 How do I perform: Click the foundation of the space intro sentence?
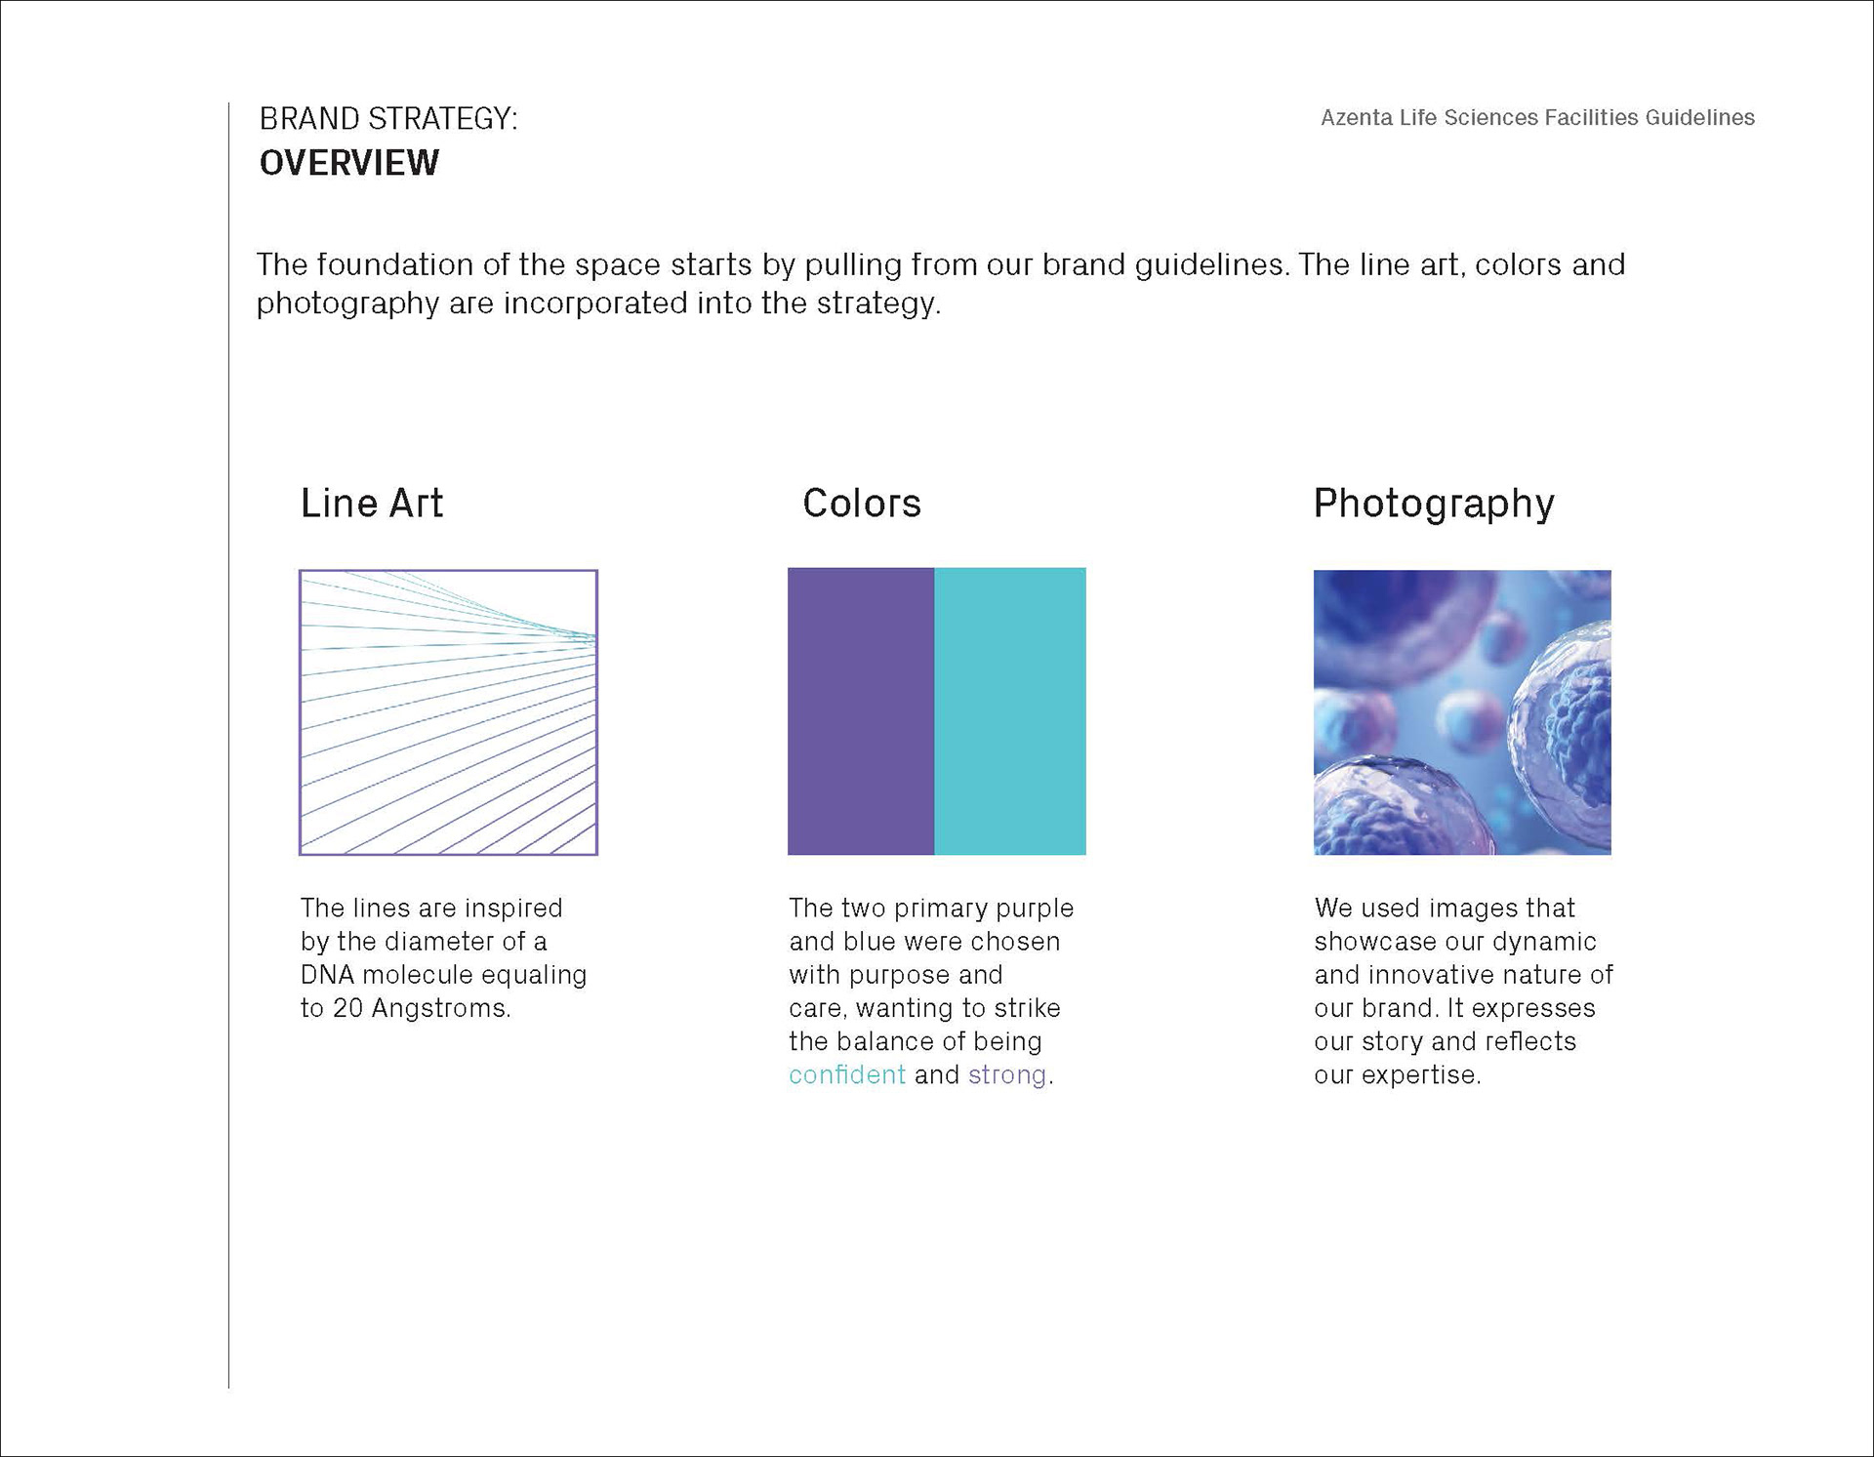[x=941, y=283]
